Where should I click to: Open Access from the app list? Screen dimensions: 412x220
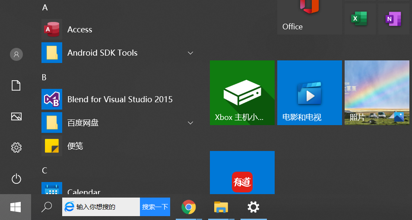click(x=118, y=29)
